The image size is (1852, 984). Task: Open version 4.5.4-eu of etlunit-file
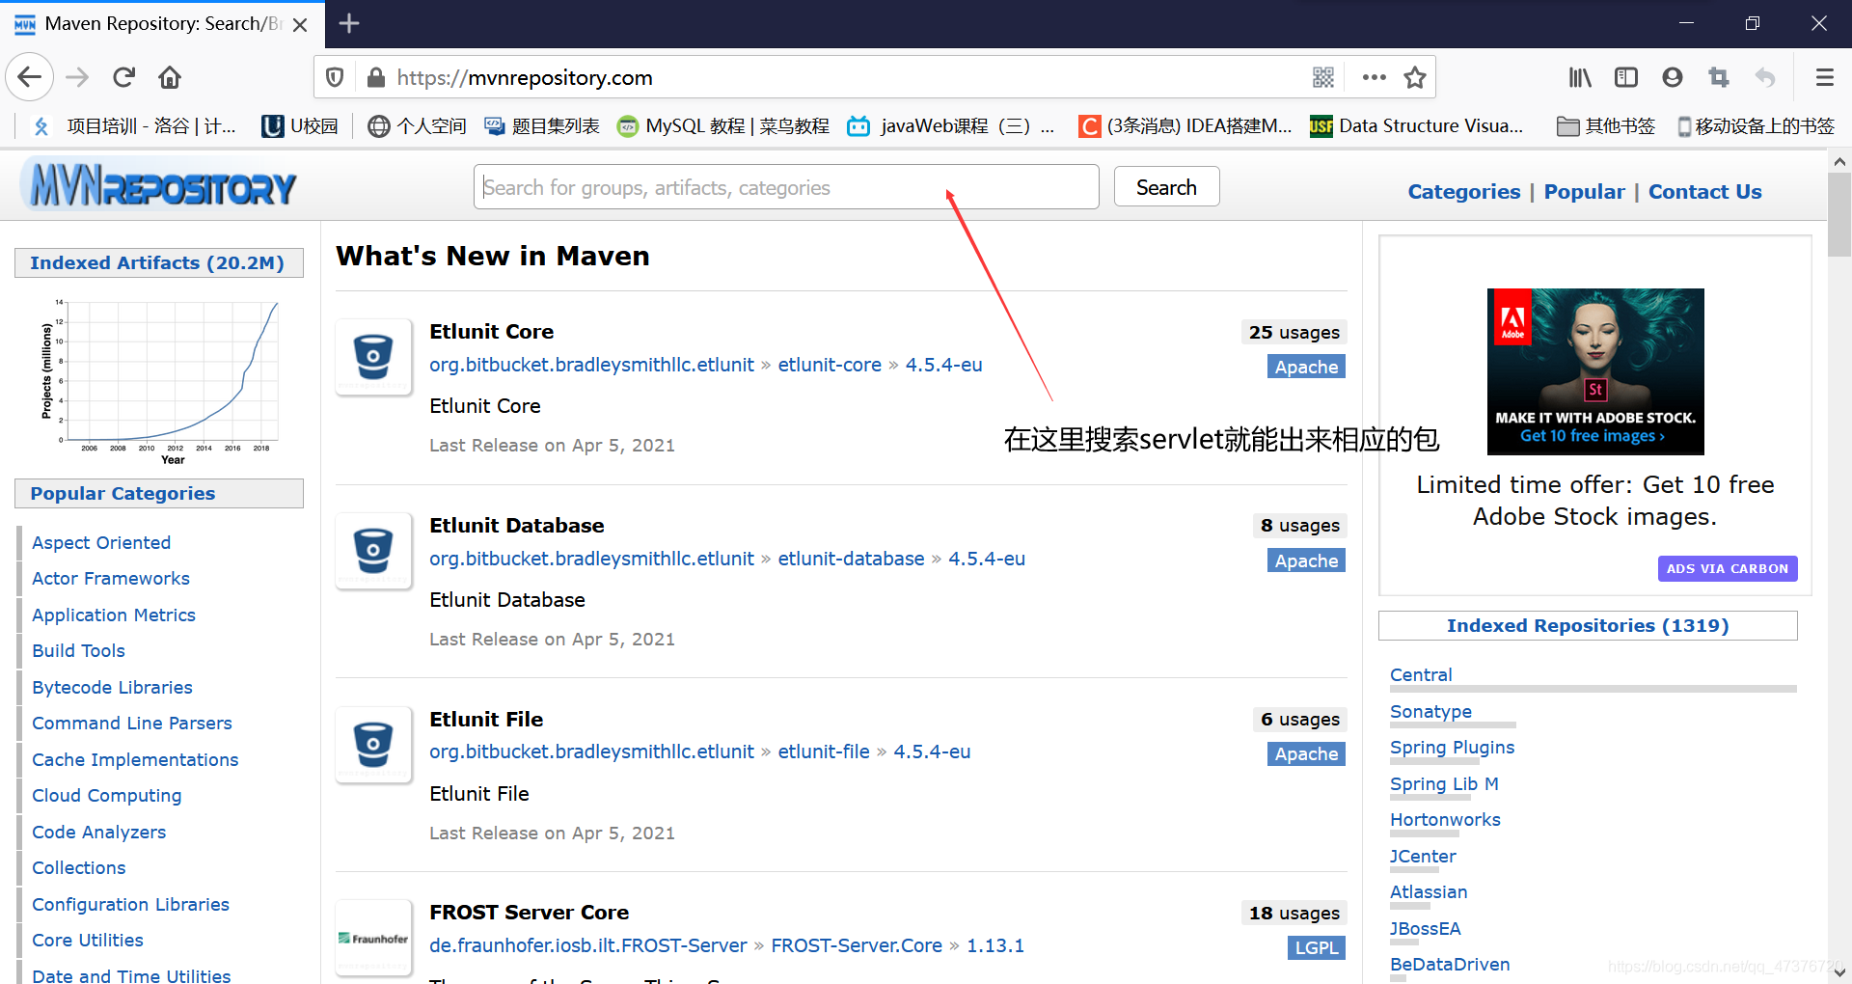pyautogui.click(x=932, y=752)
